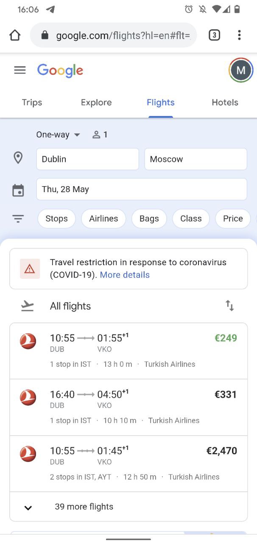Open the Stops filter chip

(56, 218)
